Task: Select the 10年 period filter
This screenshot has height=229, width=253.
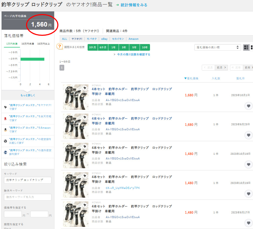Action: tap(145, 47)
